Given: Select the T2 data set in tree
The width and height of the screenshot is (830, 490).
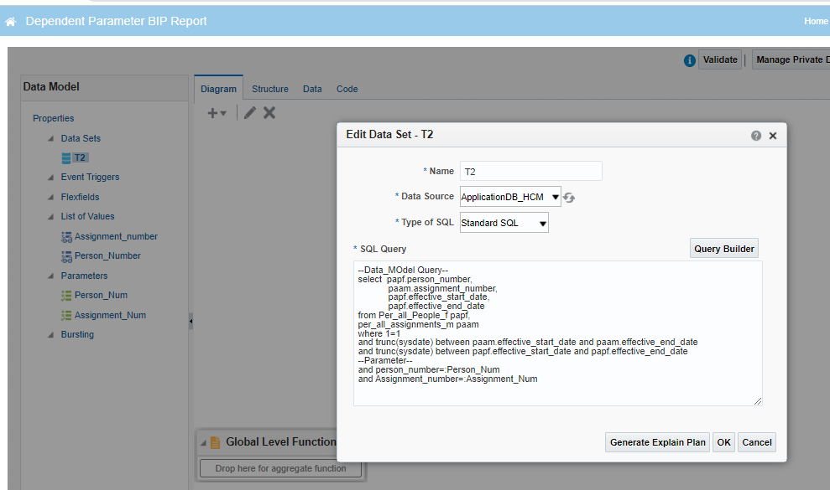Looking at the screenshot, I should click(x=81, y=157).
